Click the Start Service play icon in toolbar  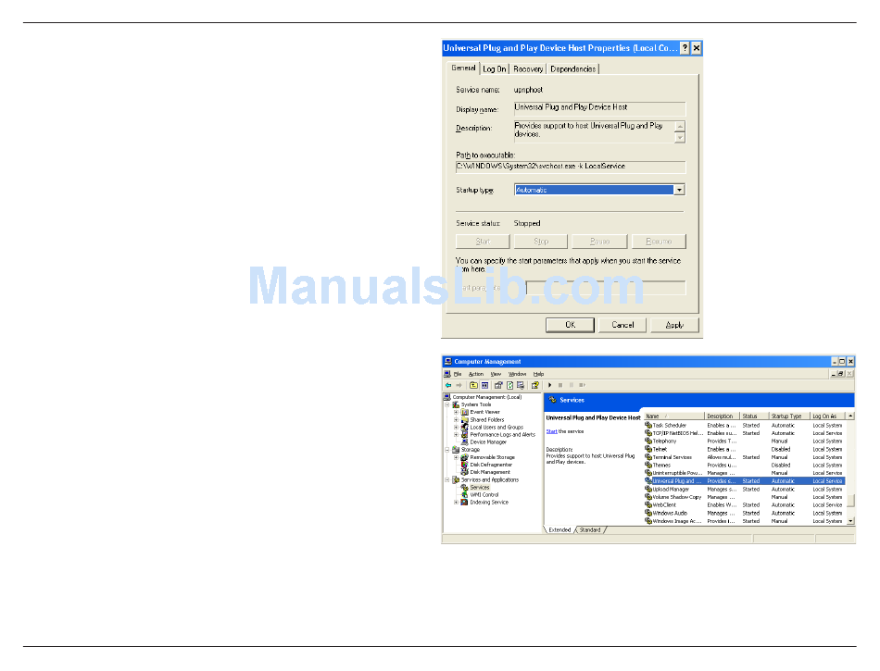550,385
